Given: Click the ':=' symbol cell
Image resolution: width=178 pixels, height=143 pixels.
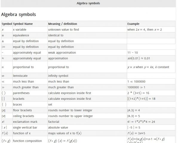Looking at the screenshot, I should [x=3, y=47].
